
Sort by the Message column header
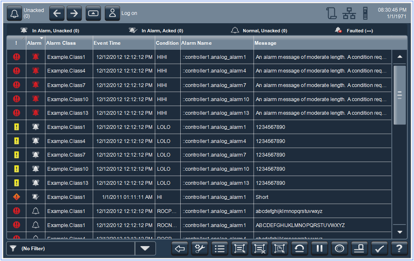click(330, 43)
